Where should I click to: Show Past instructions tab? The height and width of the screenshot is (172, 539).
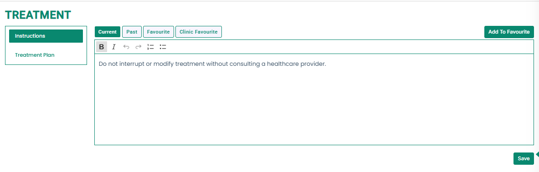pos(132,32)
